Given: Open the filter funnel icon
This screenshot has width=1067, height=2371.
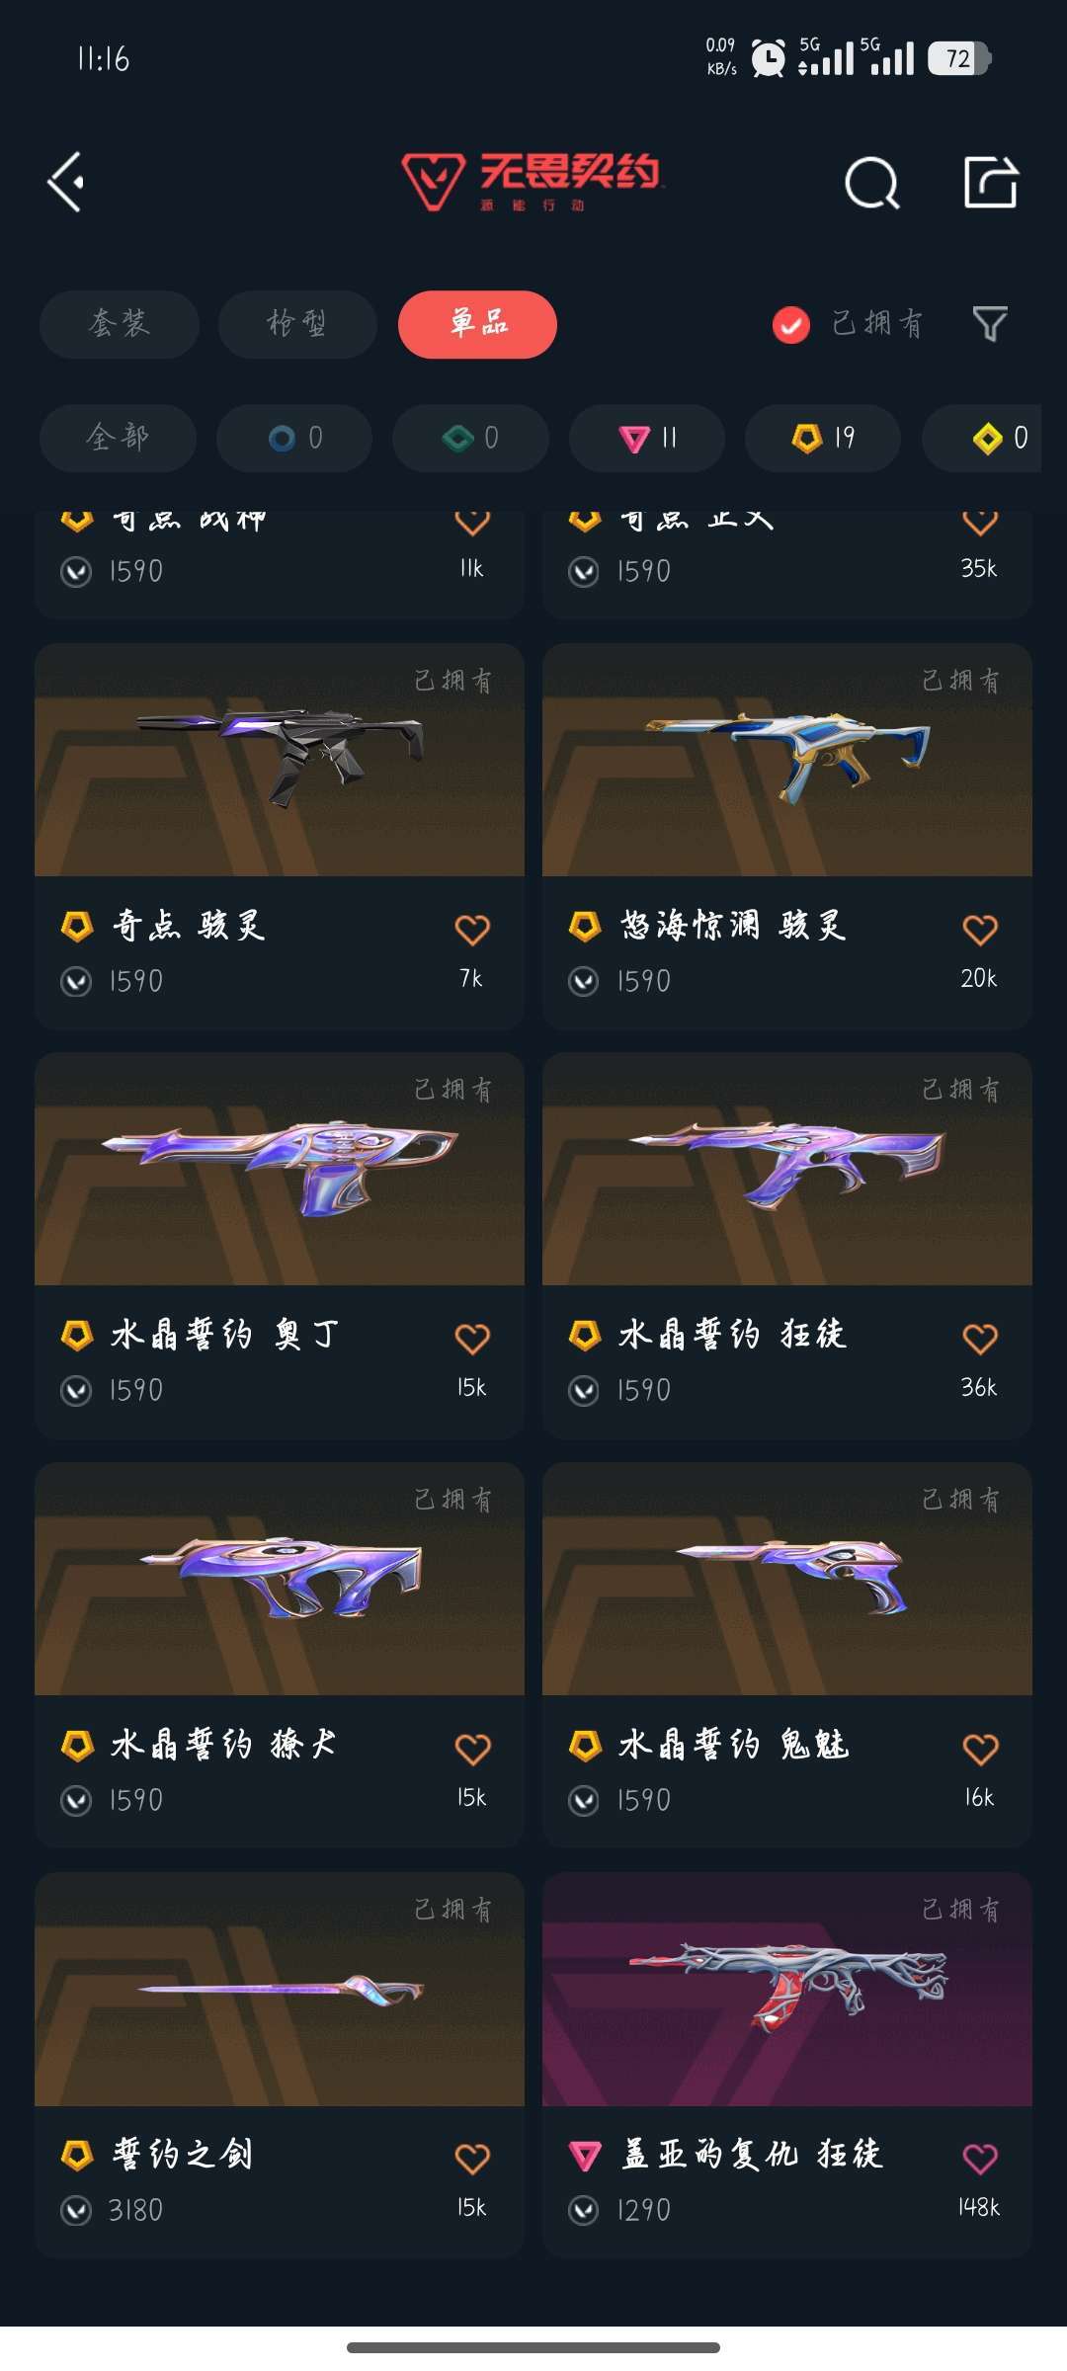Looking at the screenshot, I should pyautogui.click(x=990, y=323).
